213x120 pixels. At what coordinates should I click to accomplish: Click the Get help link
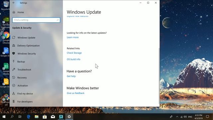click(71, 76)
